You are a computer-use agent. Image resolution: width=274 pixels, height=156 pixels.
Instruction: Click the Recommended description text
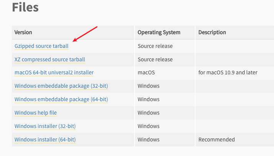(x=216, y=140)
